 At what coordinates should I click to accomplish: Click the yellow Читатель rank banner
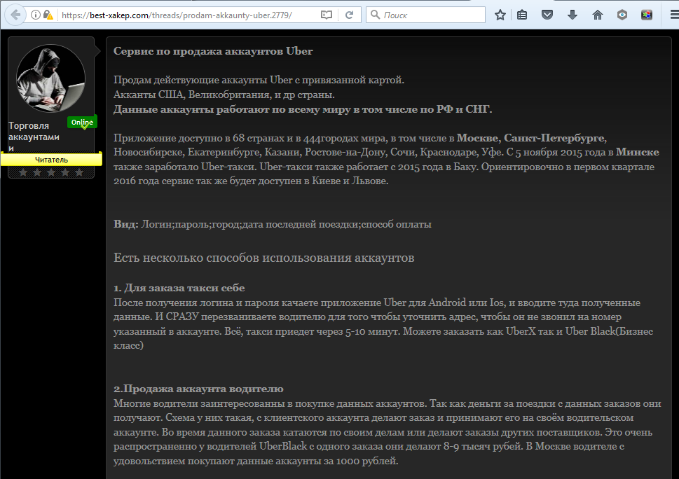[x=51, y=160]
